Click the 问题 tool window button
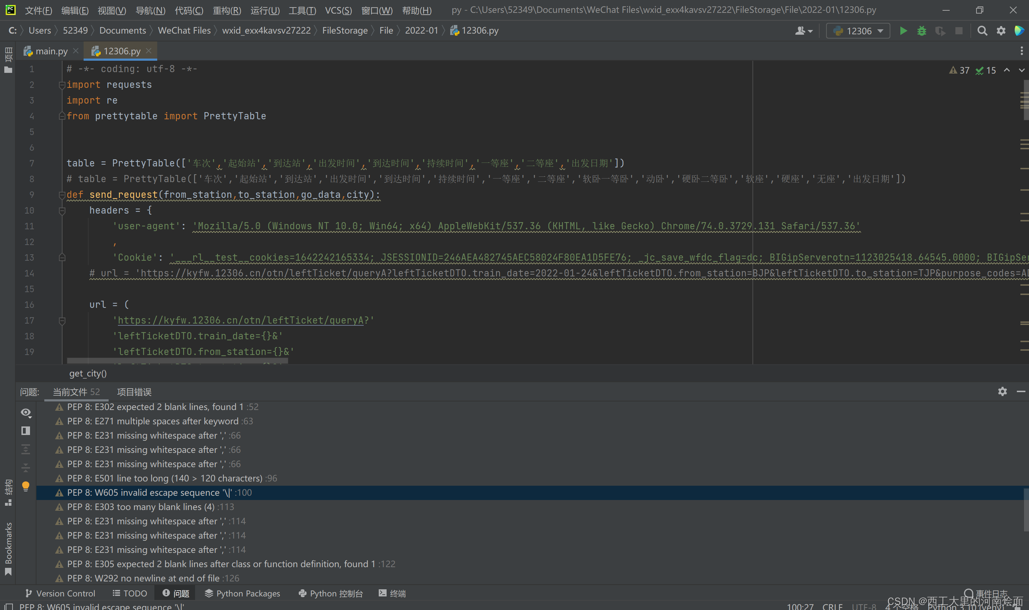The image size is (1029, 610). (x=175, y=593)
